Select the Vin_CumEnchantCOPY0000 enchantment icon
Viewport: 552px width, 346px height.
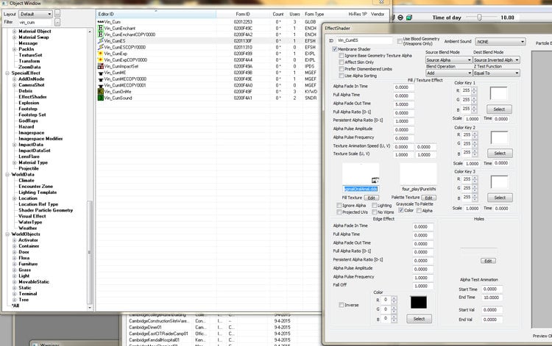pos(100,35)
